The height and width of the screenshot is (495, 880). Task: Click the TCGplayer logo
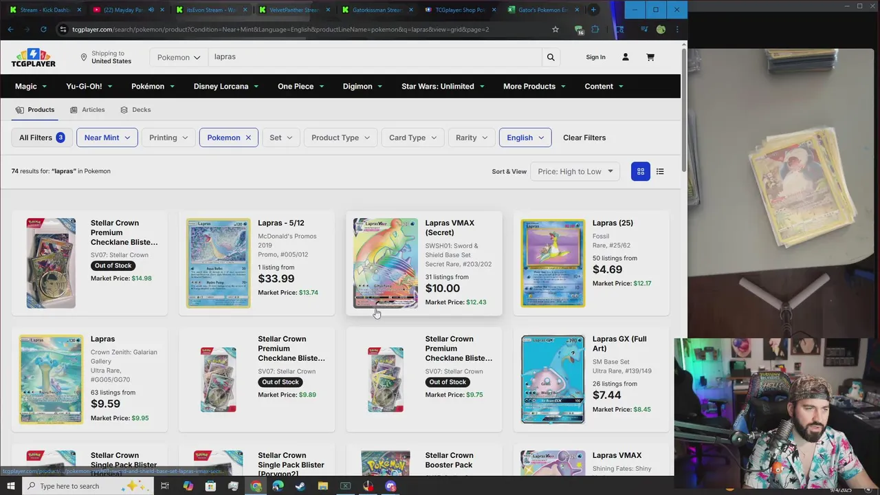tap(33, 58)
